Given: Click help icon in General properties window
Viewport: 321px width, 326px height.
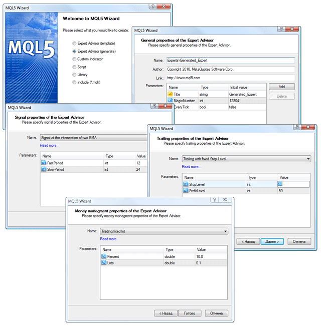Looking at the screenshot, I should pos(281,29).
